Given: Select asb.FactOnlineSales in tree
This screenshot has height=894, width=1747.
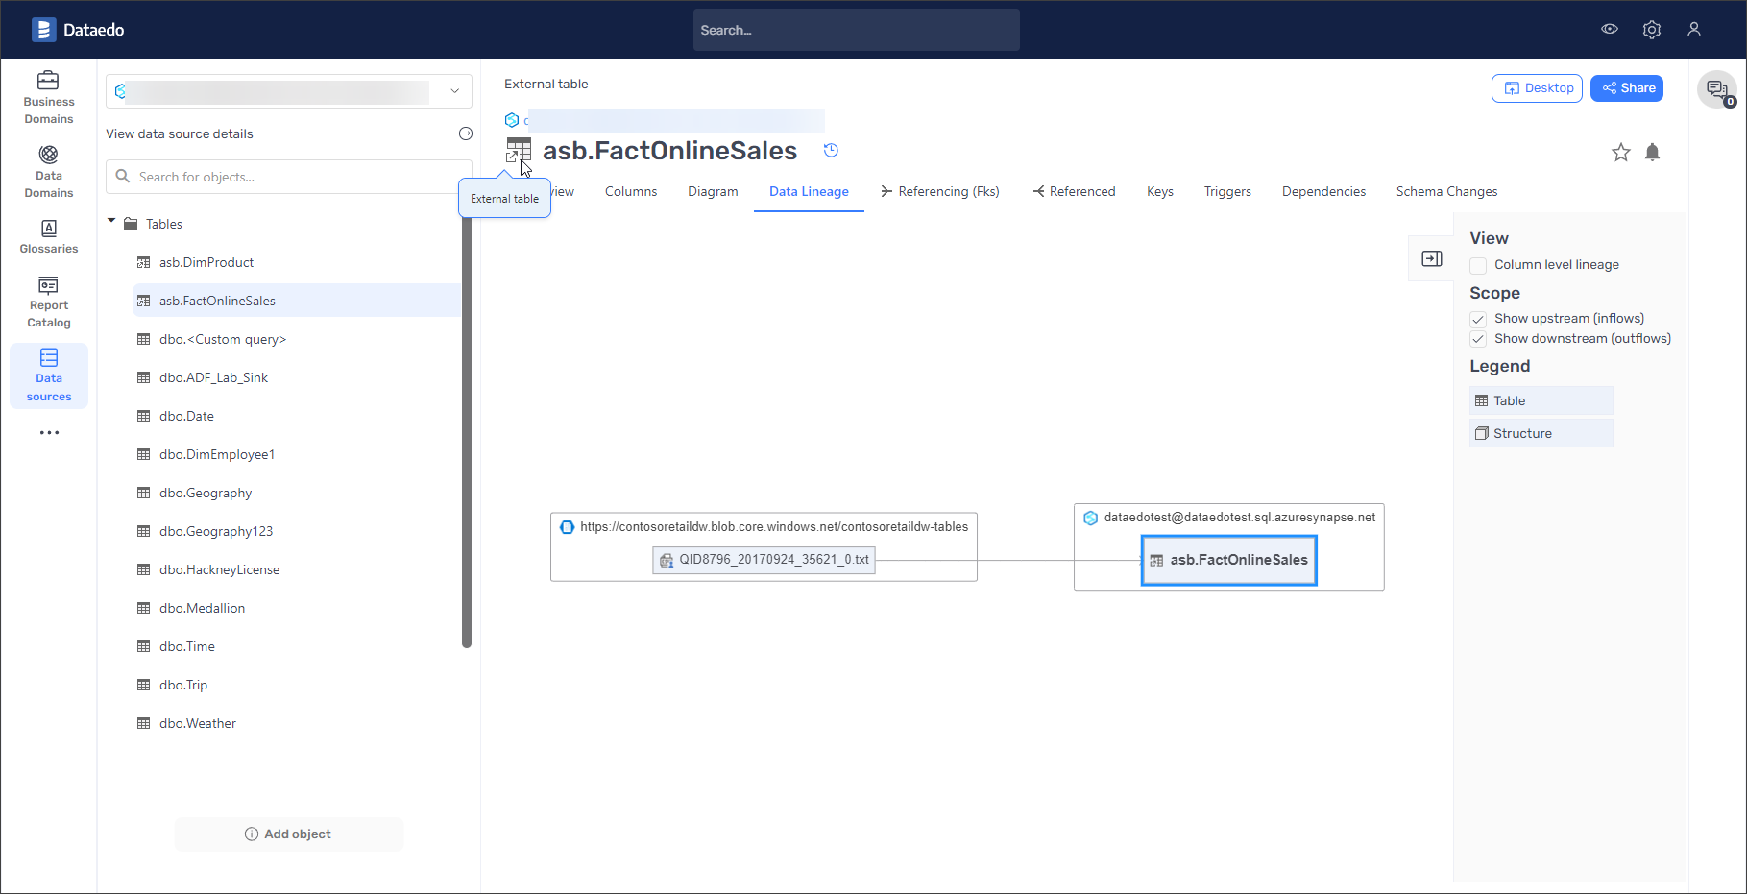Looking at the screenshot, I should pyautogui.click(x=297, y=301).
